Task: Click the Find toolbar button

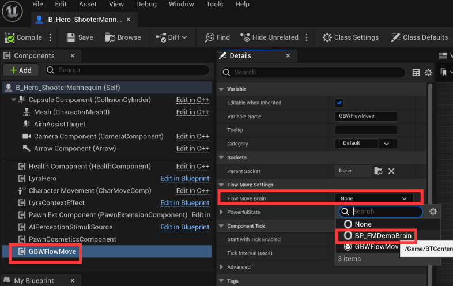Action: (x=217, y=37)
